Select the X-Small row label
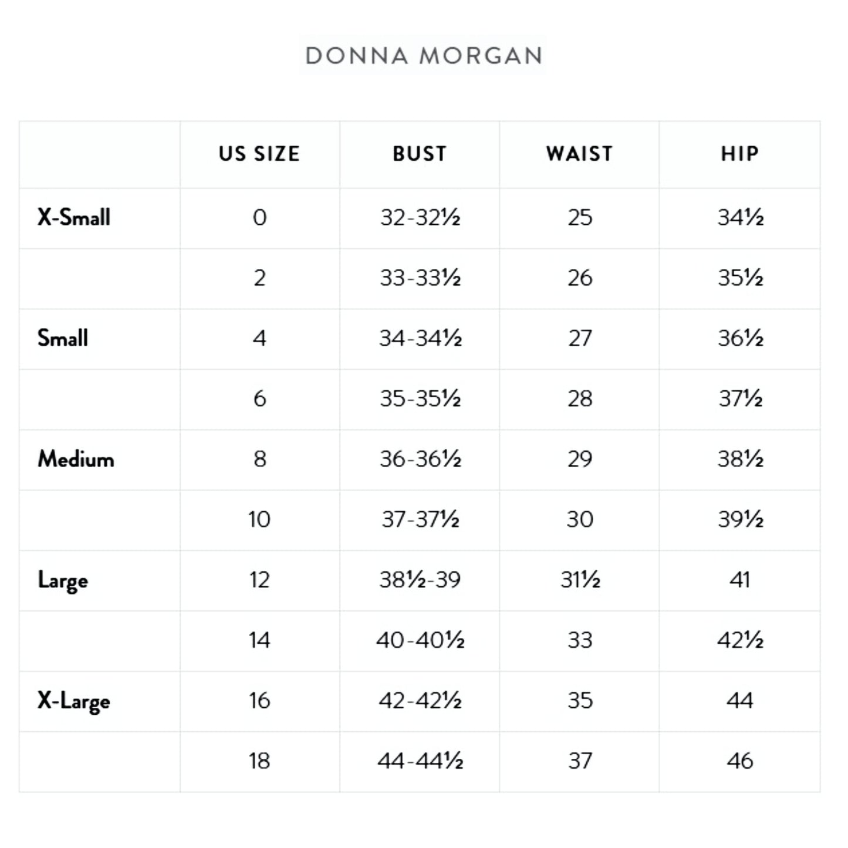The image size is (848, 848). 74,218
